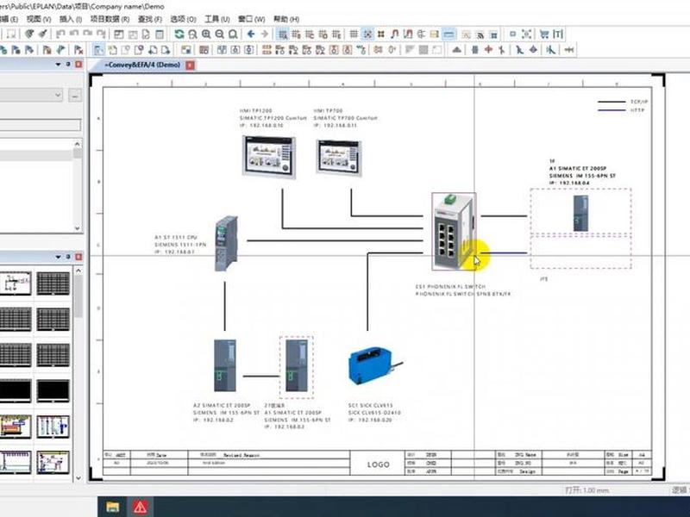Open the 帮助(H) menu
Viewport: 690px width, 517px height.
click(x=286, y=19)
